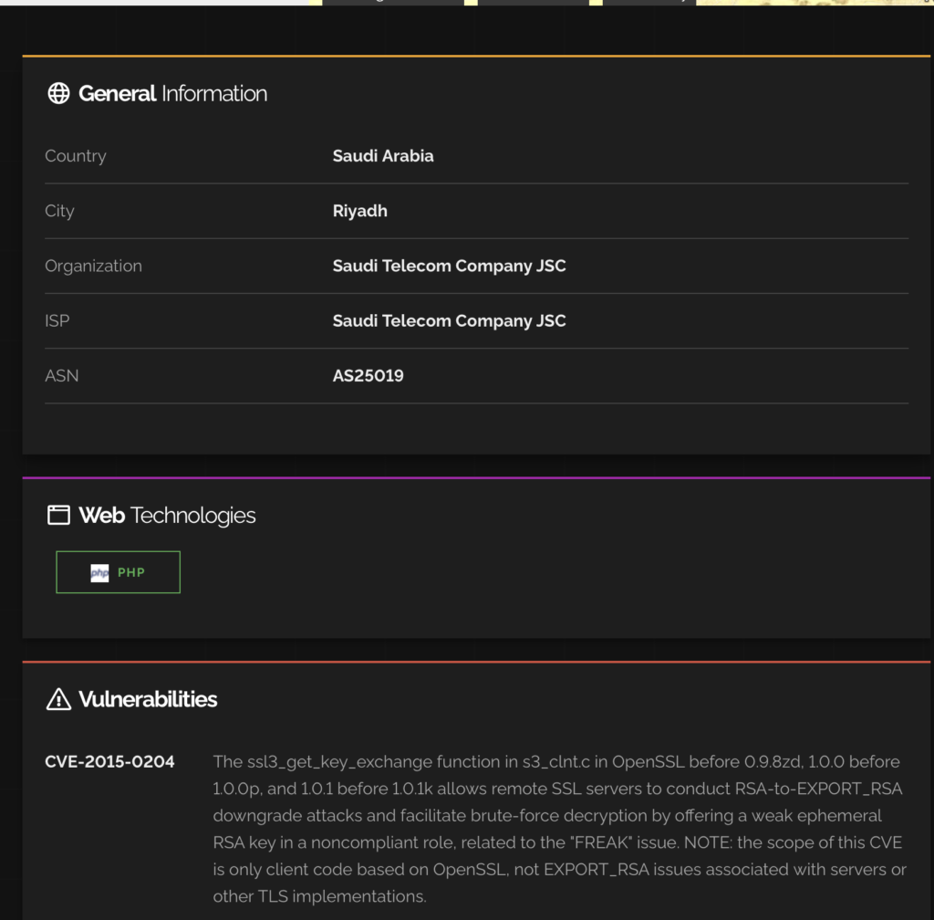The width and height of the screenshot is (934, 920).
Task: Click the ISP value Saudi Telecom Company JSC
Action: (449, 321)
